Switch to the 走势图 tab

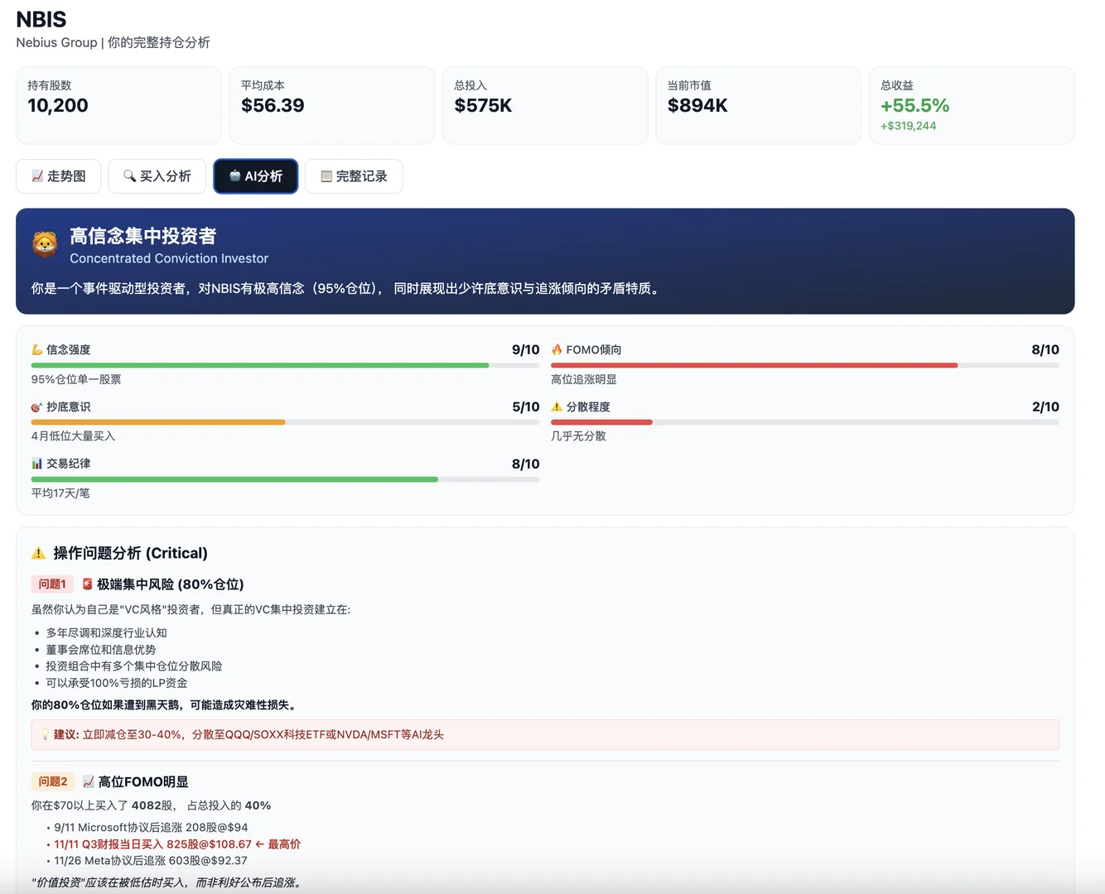click(x=58, y=175)
